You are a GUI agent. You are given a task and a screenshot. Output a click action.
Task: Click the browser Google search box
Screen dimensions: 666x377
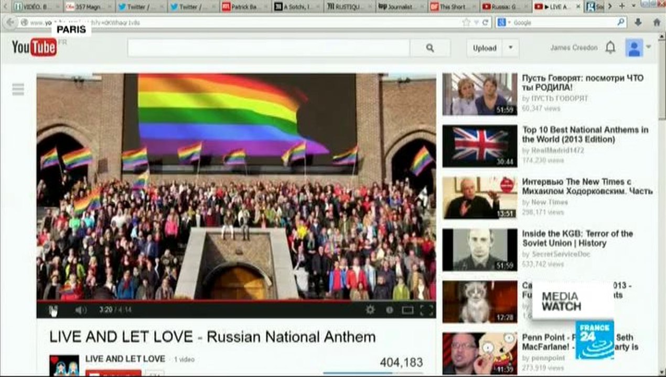[x=560, y=23]
